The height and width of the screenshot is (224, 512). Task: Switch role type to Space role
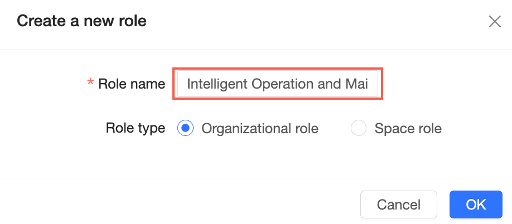[x=358, y=129]
